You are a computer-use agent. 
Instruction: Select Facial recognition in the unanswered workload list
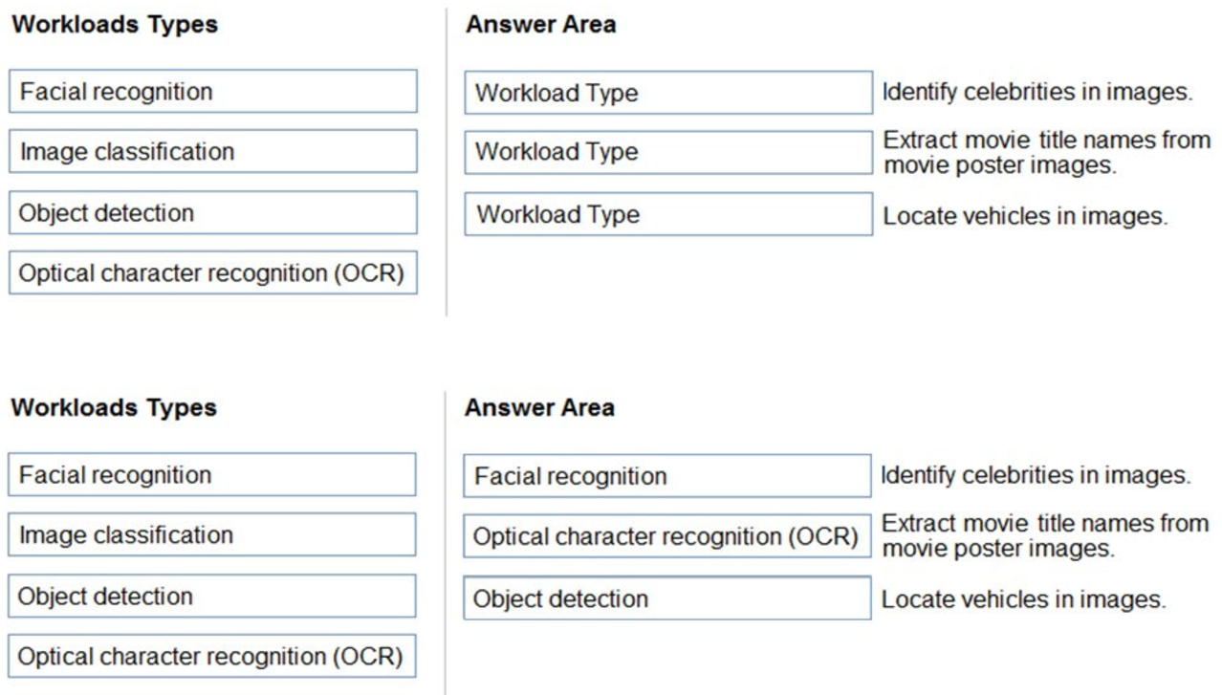(213, 92)
